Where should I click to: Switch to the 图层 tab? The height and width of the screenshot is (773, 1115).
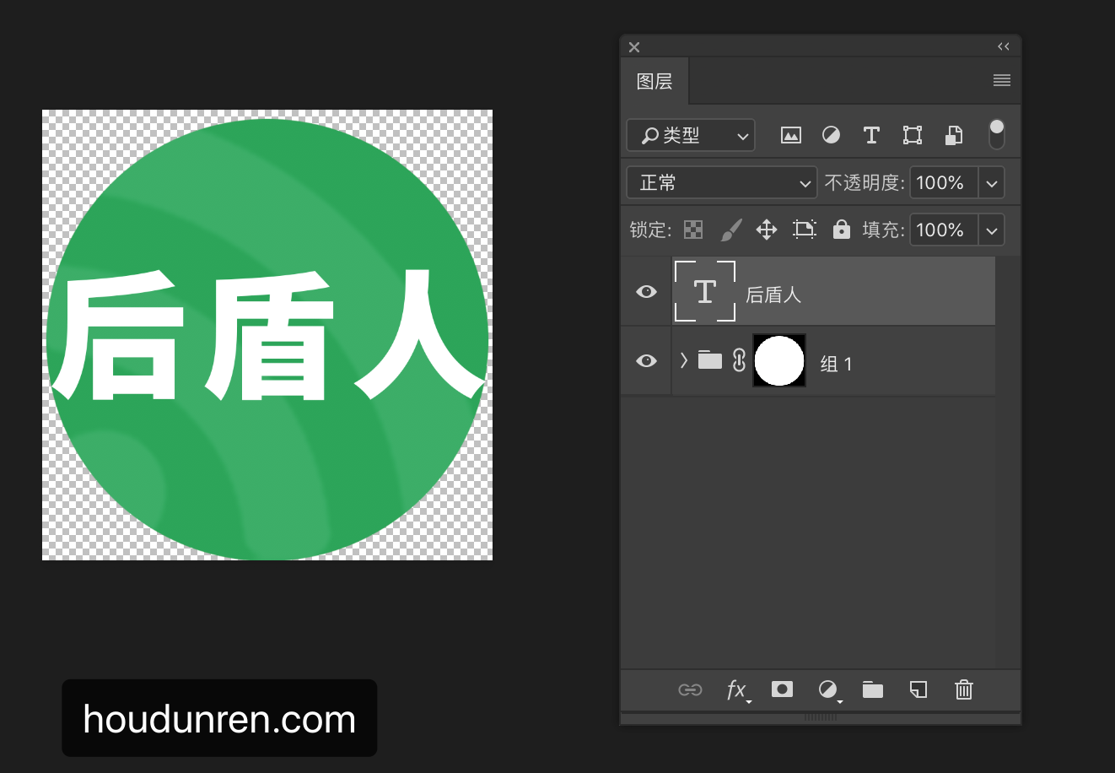pyautogui.click(x=654, y=81)
